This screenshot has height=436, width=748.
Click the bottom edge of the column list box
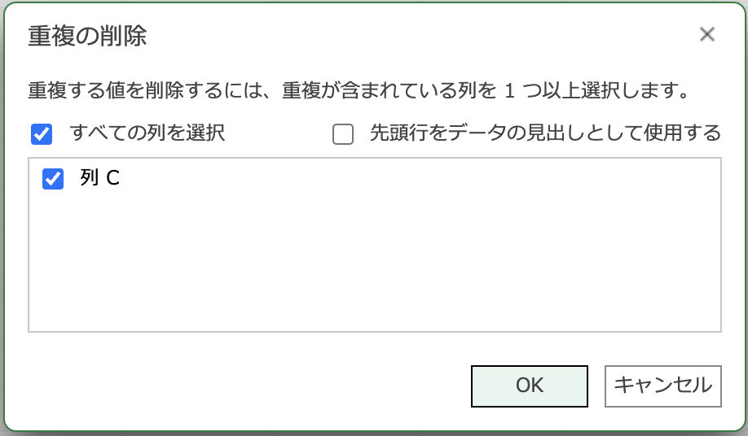point(375,331)
